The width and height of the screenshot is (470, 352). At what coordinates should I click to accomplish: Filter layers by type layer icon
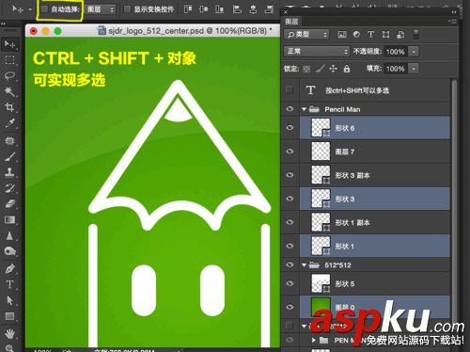click(x=371, y=35)
